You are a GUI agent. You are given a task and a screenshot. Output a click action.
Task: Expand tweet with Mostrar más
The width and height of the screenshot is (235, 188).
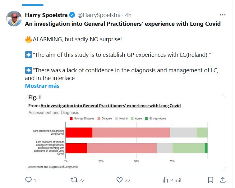click(x=42, y=86)
